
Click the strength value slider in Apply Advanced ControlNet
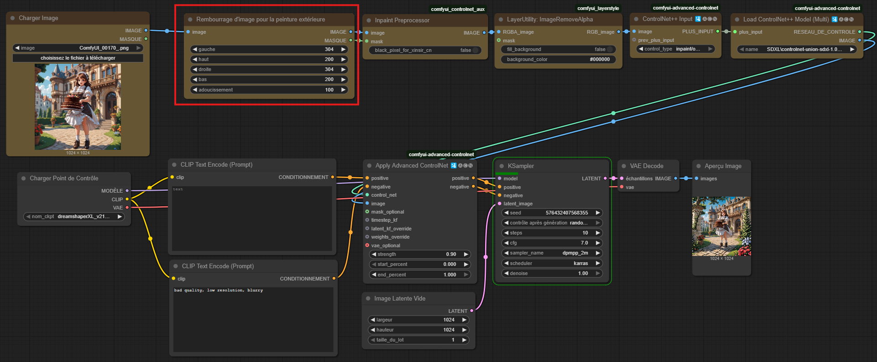tap(419, 254)
